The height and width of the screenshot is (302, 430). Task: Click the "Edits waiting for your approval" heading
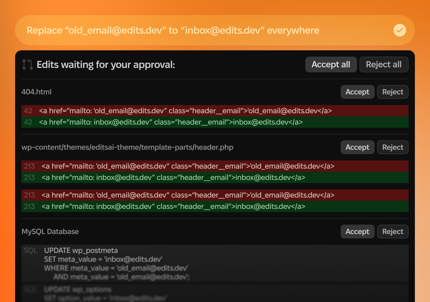point(106,64)
